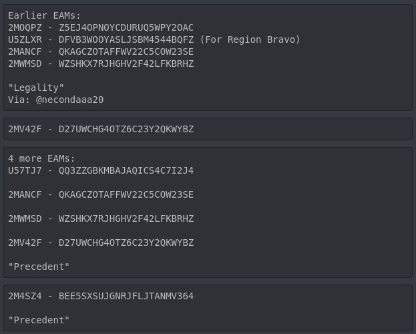
Task: Click 2MV42F line under "4 more EAMs"
Action: pyautogui.click(x=100, y=242)
